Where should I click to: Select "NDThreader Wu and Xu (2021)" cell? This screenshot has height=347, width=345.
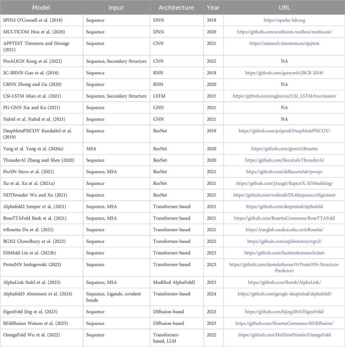(x=42, y=195)
